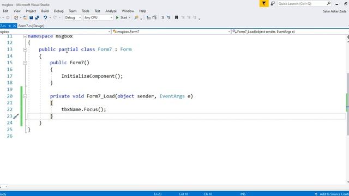The image size is (349, 196).
Task: Open the Help menu
Action: coord(143,11)
